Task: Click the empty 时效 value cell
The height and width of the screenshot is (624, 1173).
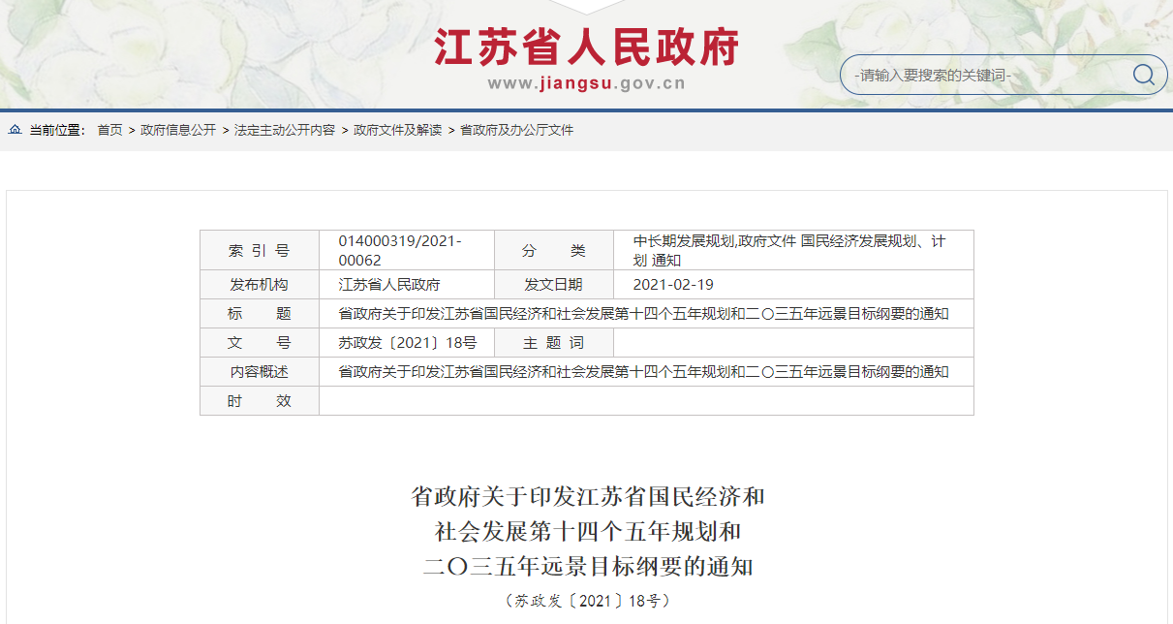Action: coord(645,401)
